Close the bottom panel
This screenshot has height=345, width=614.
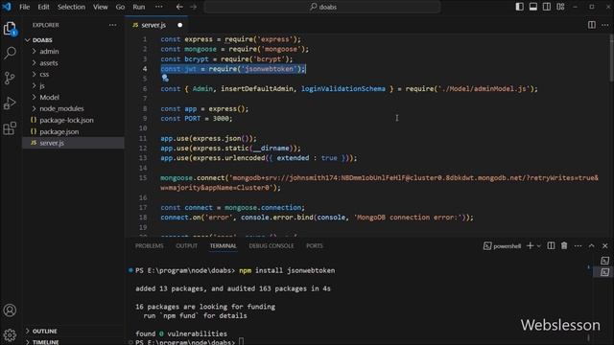(605, 245)
